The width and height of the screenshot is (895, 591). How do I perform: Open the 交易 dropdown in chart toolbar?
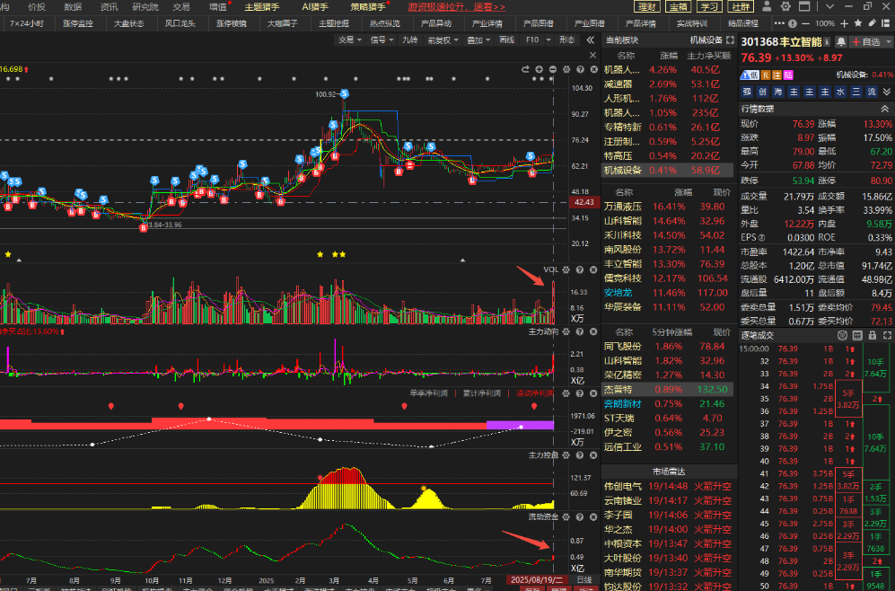[350, 40]
